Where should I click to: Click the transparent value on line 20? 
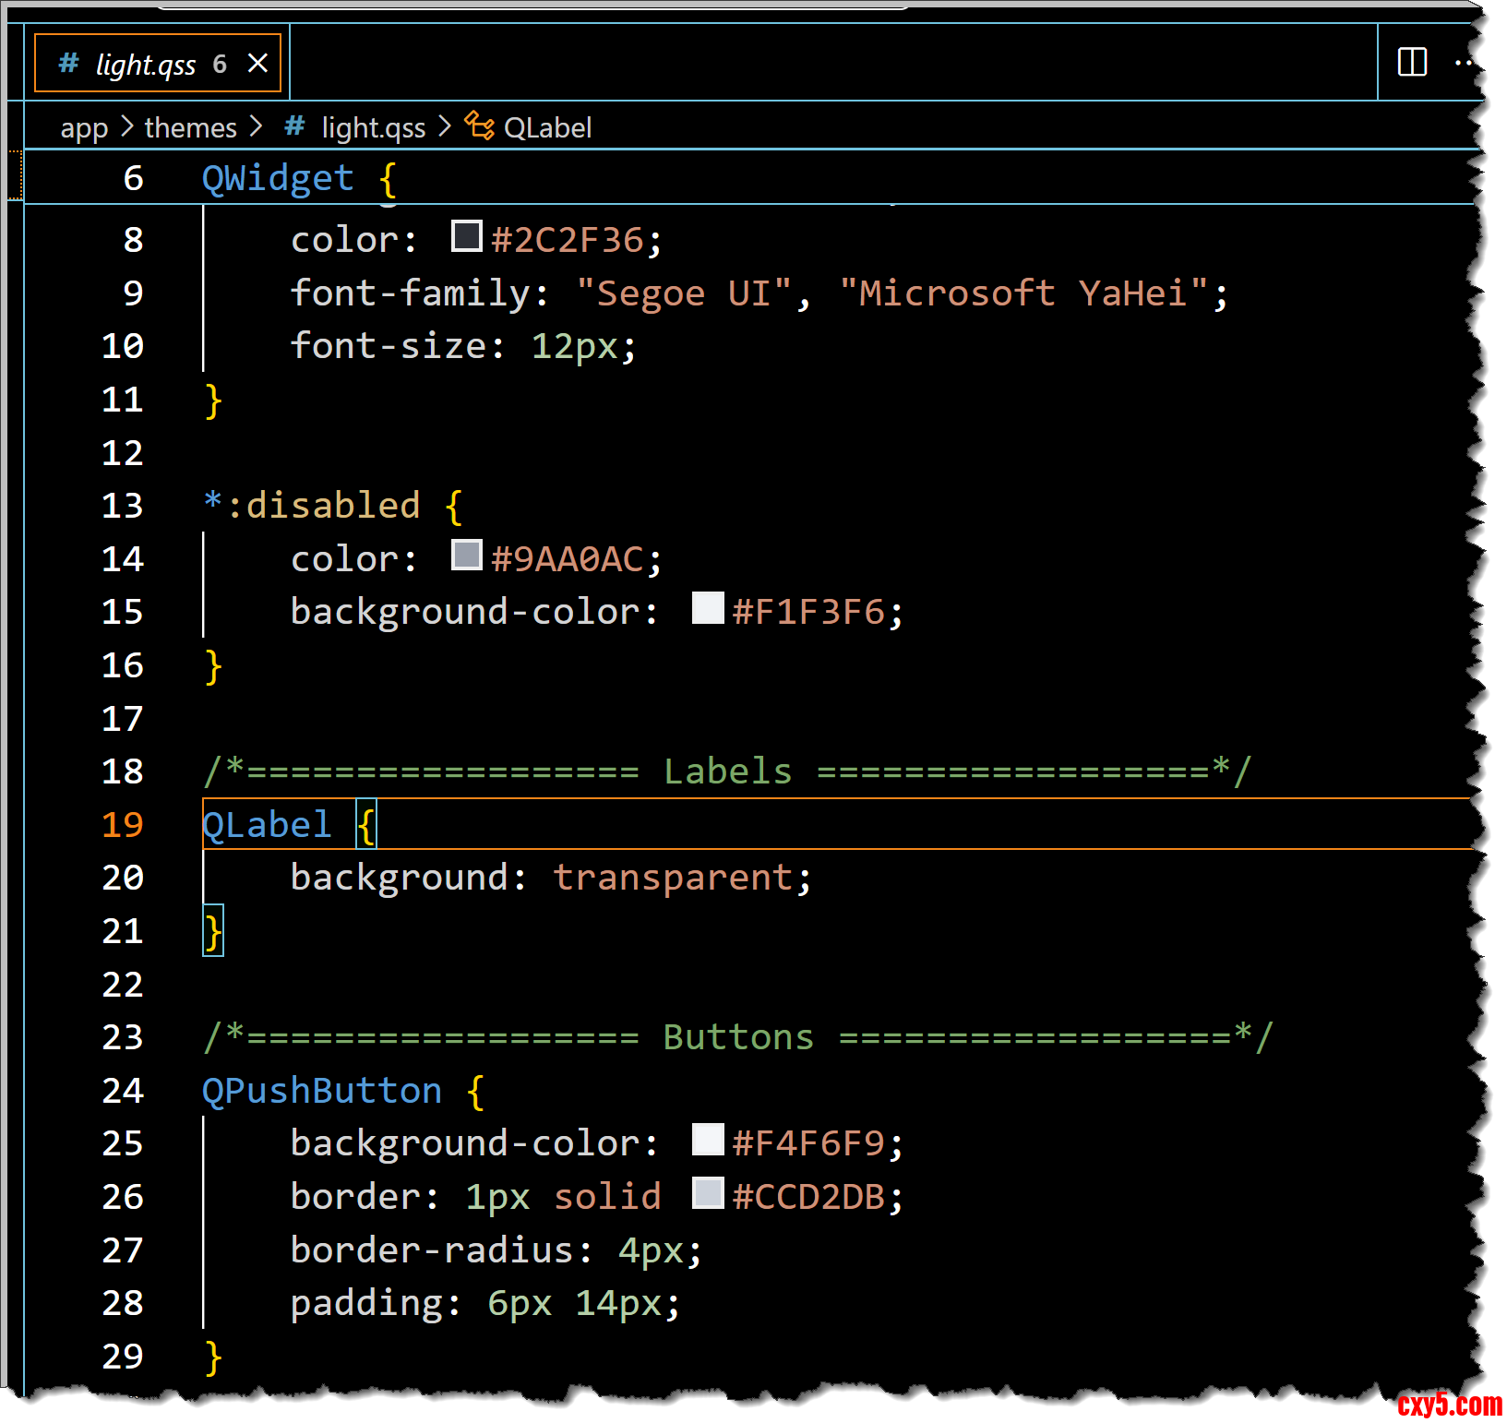(673, 878)
